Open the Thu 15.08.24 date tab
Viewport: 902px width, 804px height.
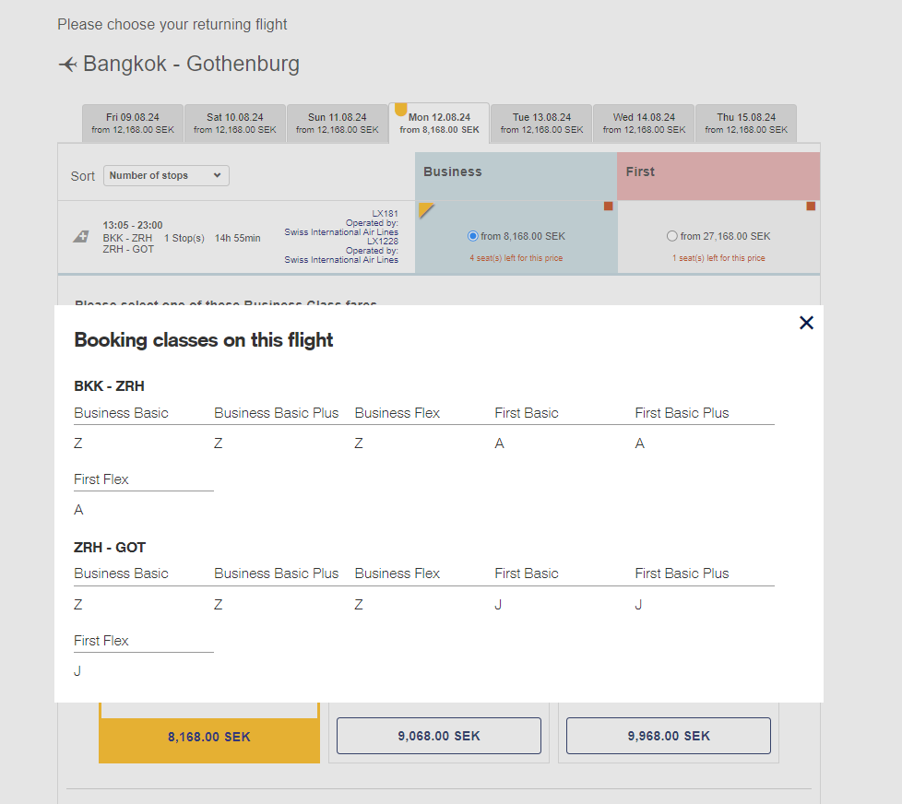[x=746, y=124]
